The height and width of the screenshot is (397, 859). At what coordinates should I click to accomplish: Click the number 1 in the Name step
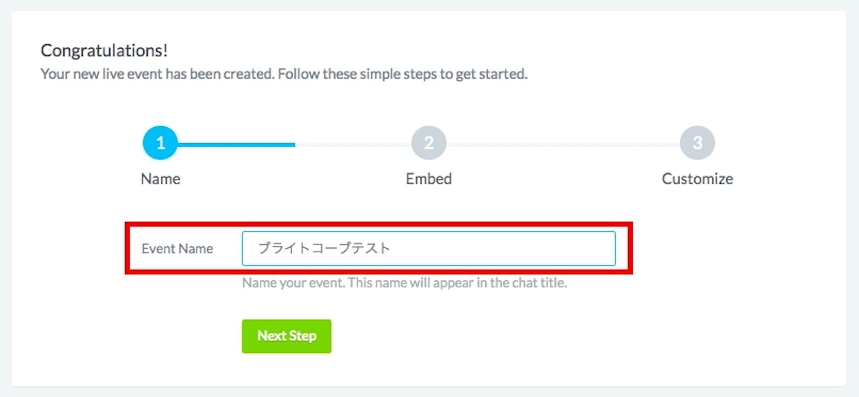click(x=160, y=143)
